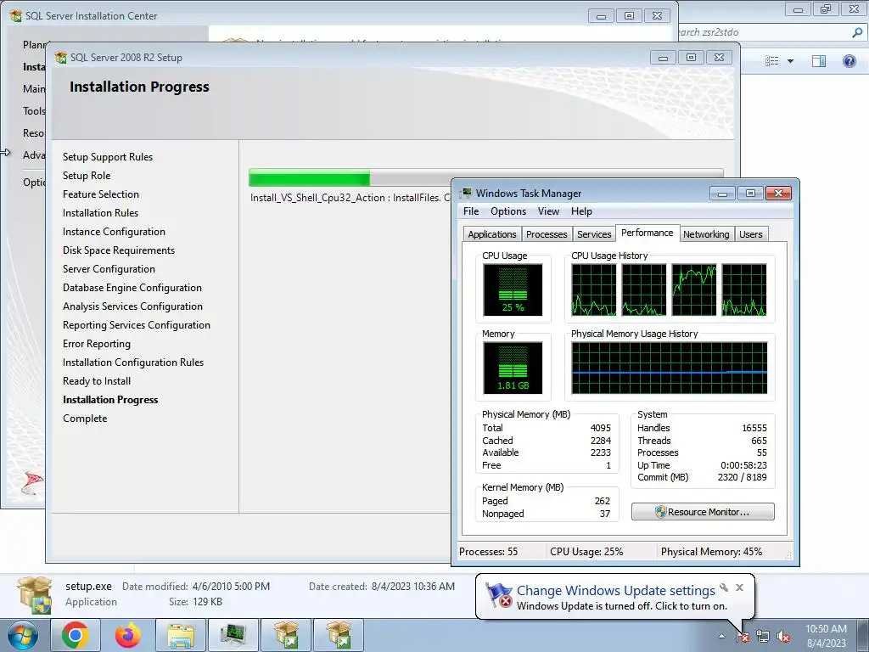Open the network tray icon
869x652 pixels.
(763, 637)
